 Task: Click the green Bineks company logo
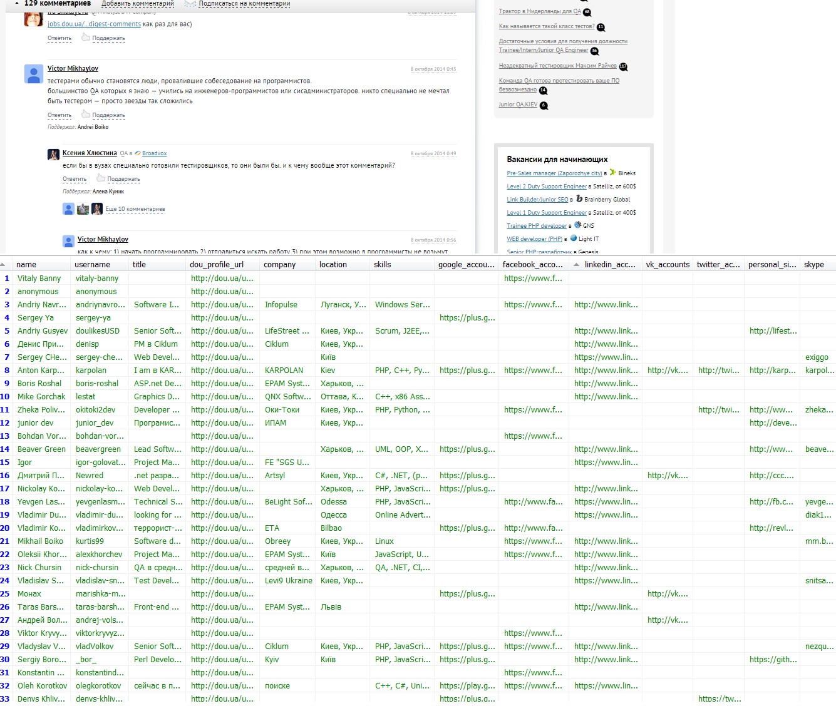613,173
